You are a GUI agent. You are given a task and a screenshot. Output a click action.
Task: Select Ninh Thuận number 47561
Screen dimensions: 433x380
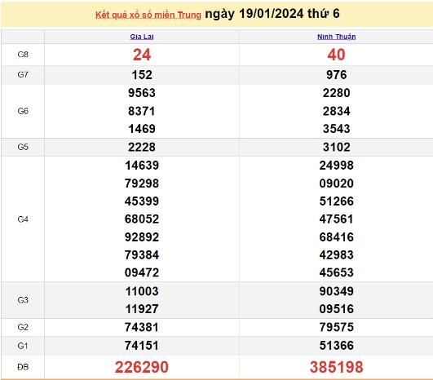(x=336, y=219)
